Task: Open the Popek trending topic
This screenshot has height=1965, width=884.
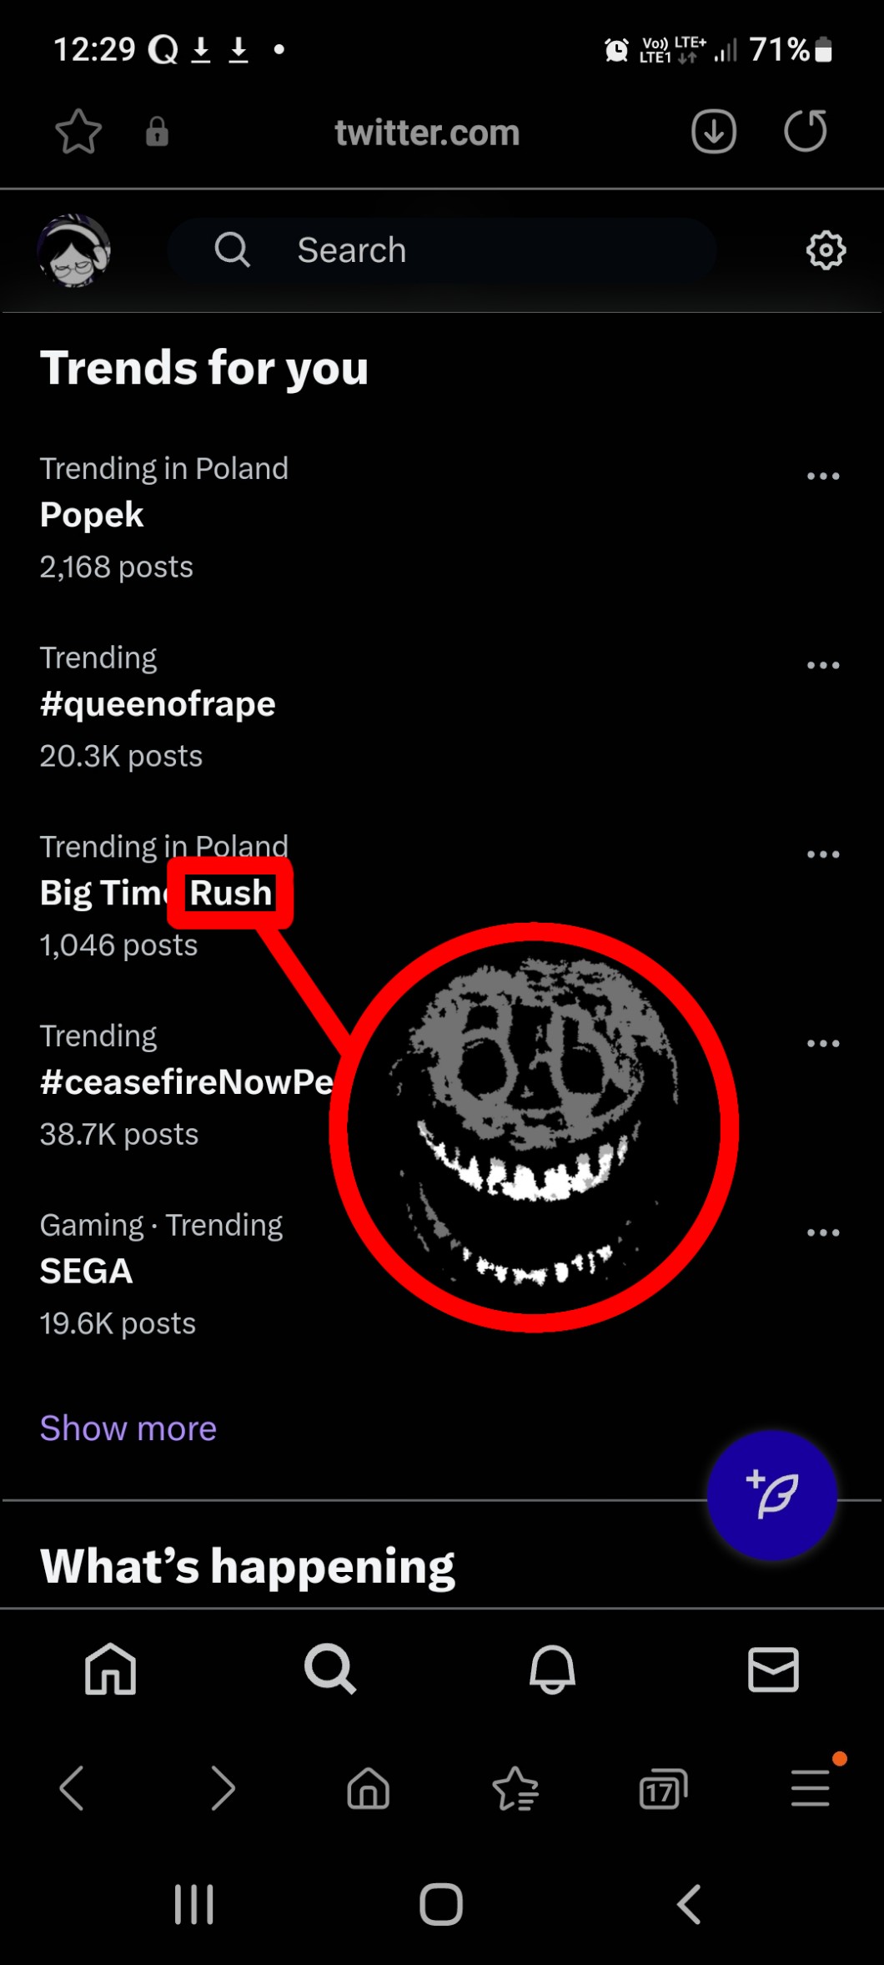Action: click(x=92, y=516)
